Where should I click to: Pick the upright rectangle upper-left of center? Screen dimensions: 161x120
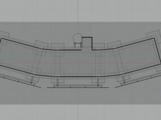(57, 50)
